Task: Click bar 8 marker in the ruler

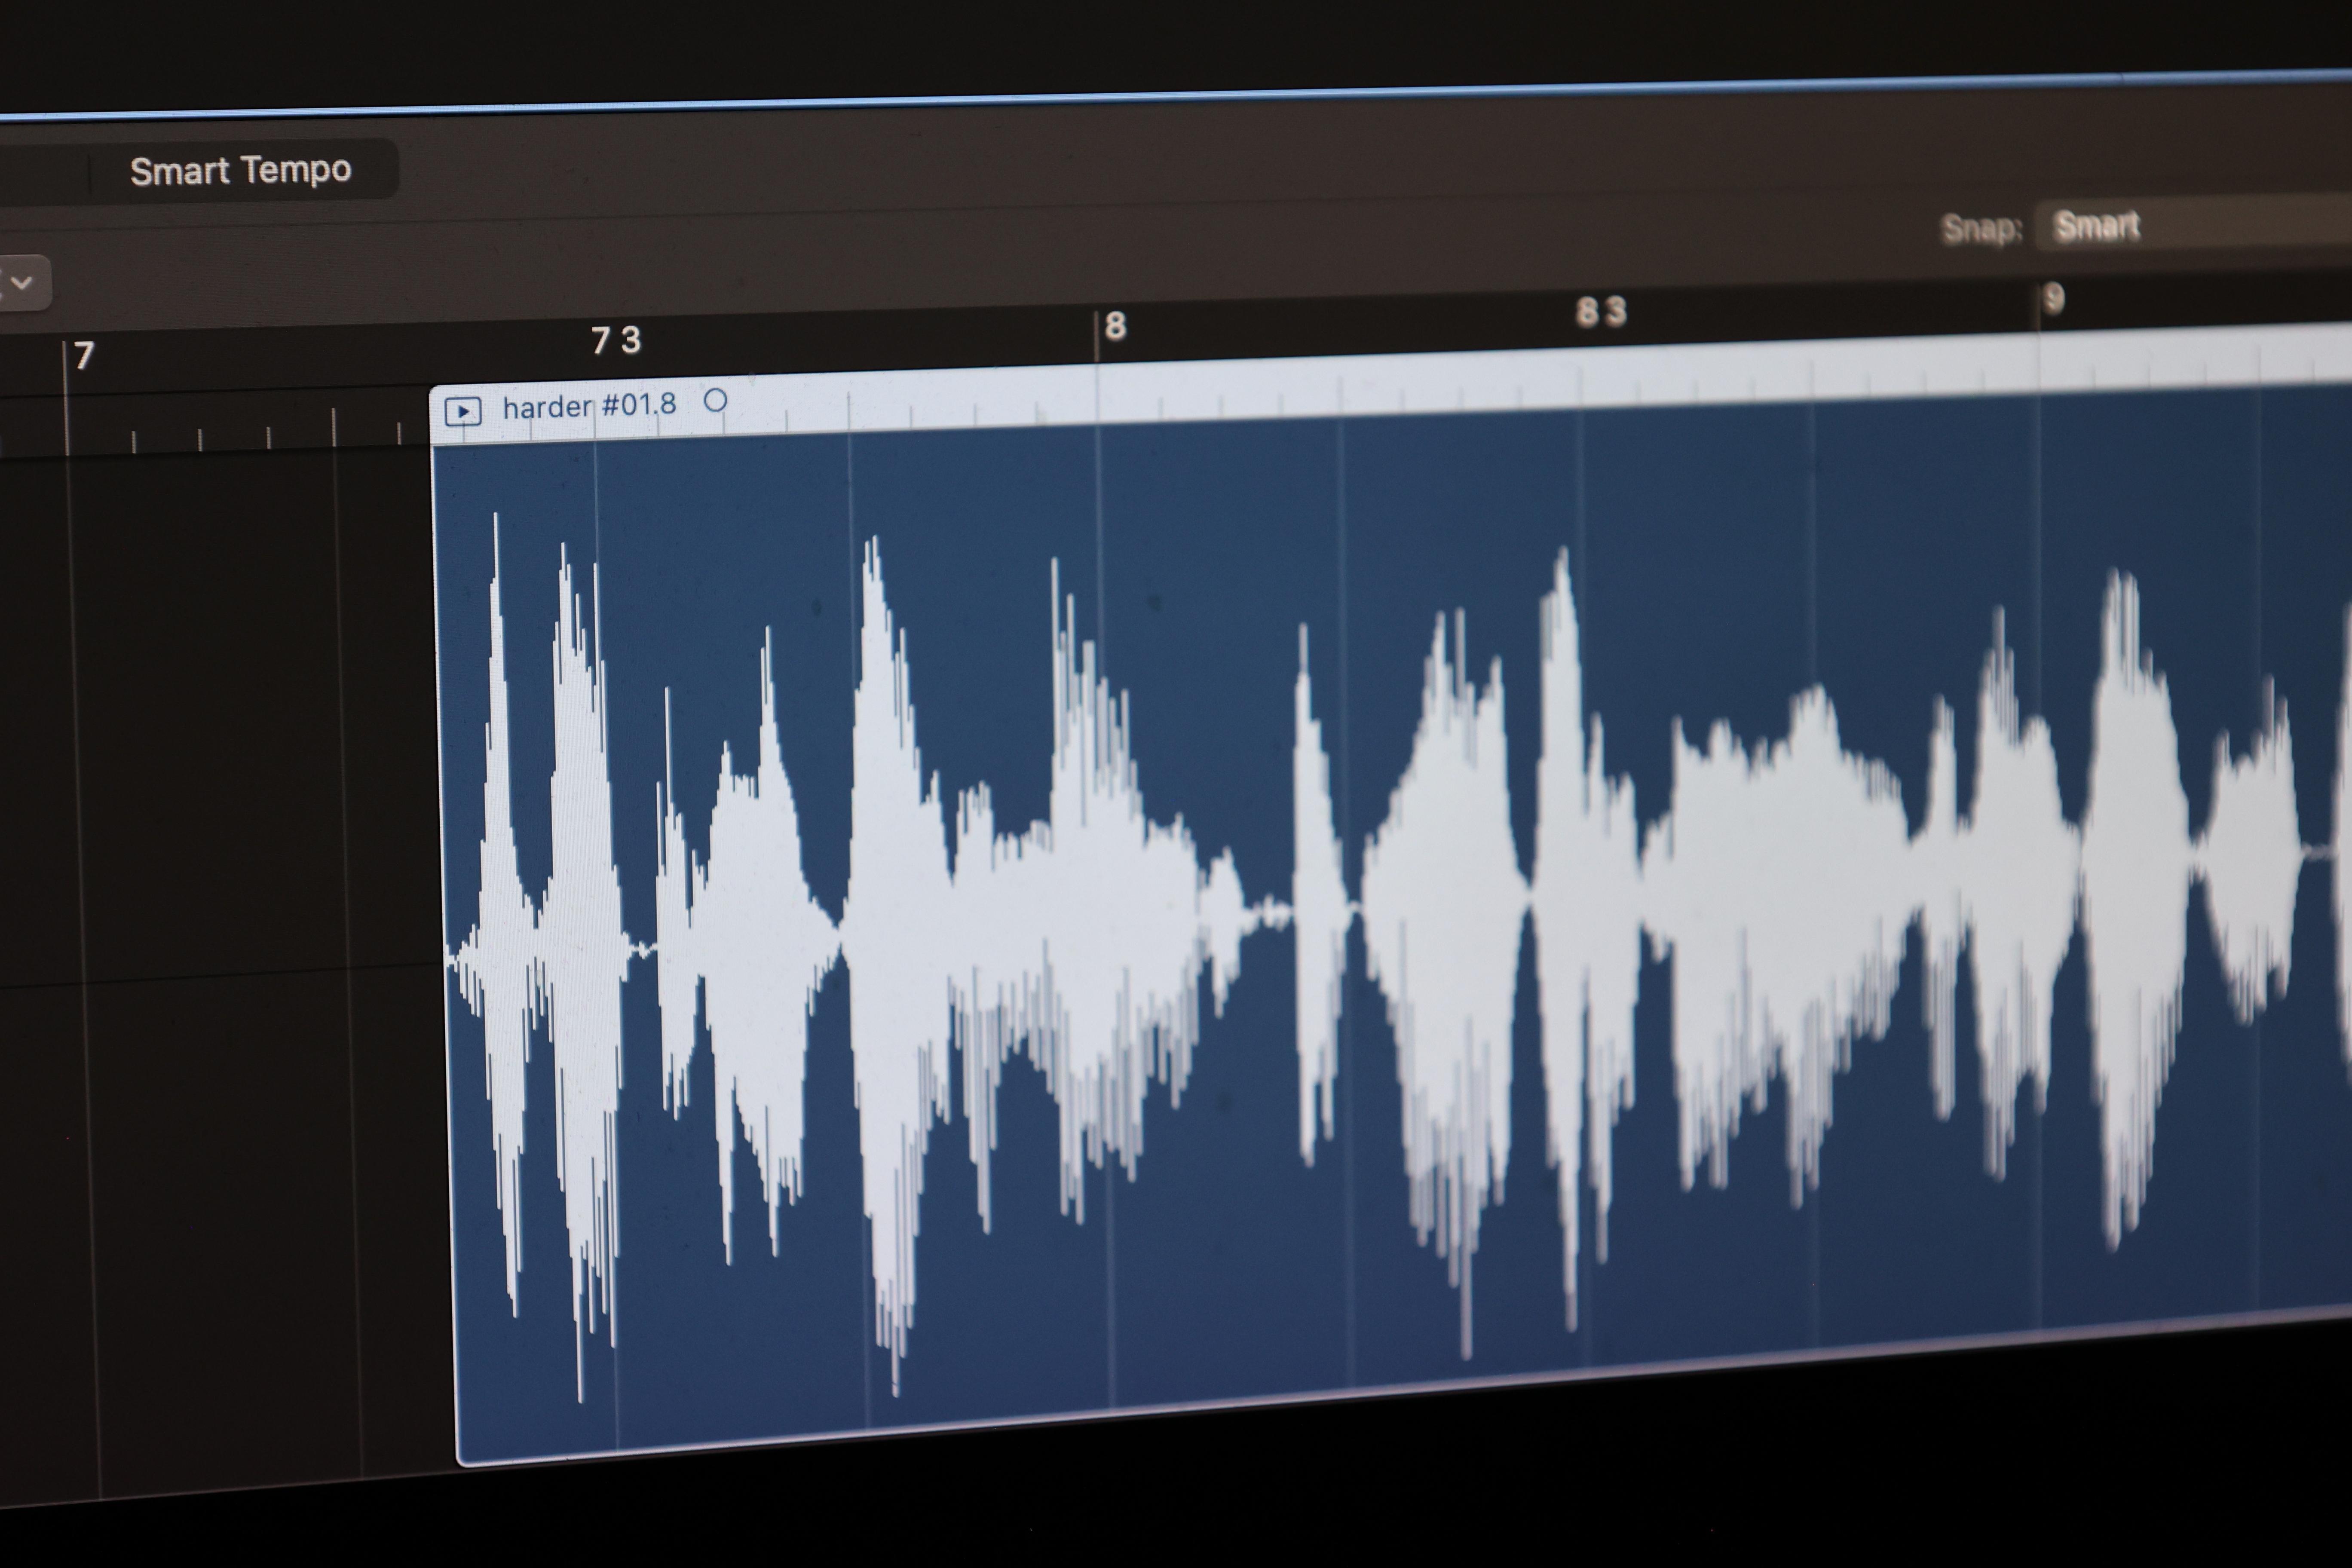Action: [x=1116, y=325]
